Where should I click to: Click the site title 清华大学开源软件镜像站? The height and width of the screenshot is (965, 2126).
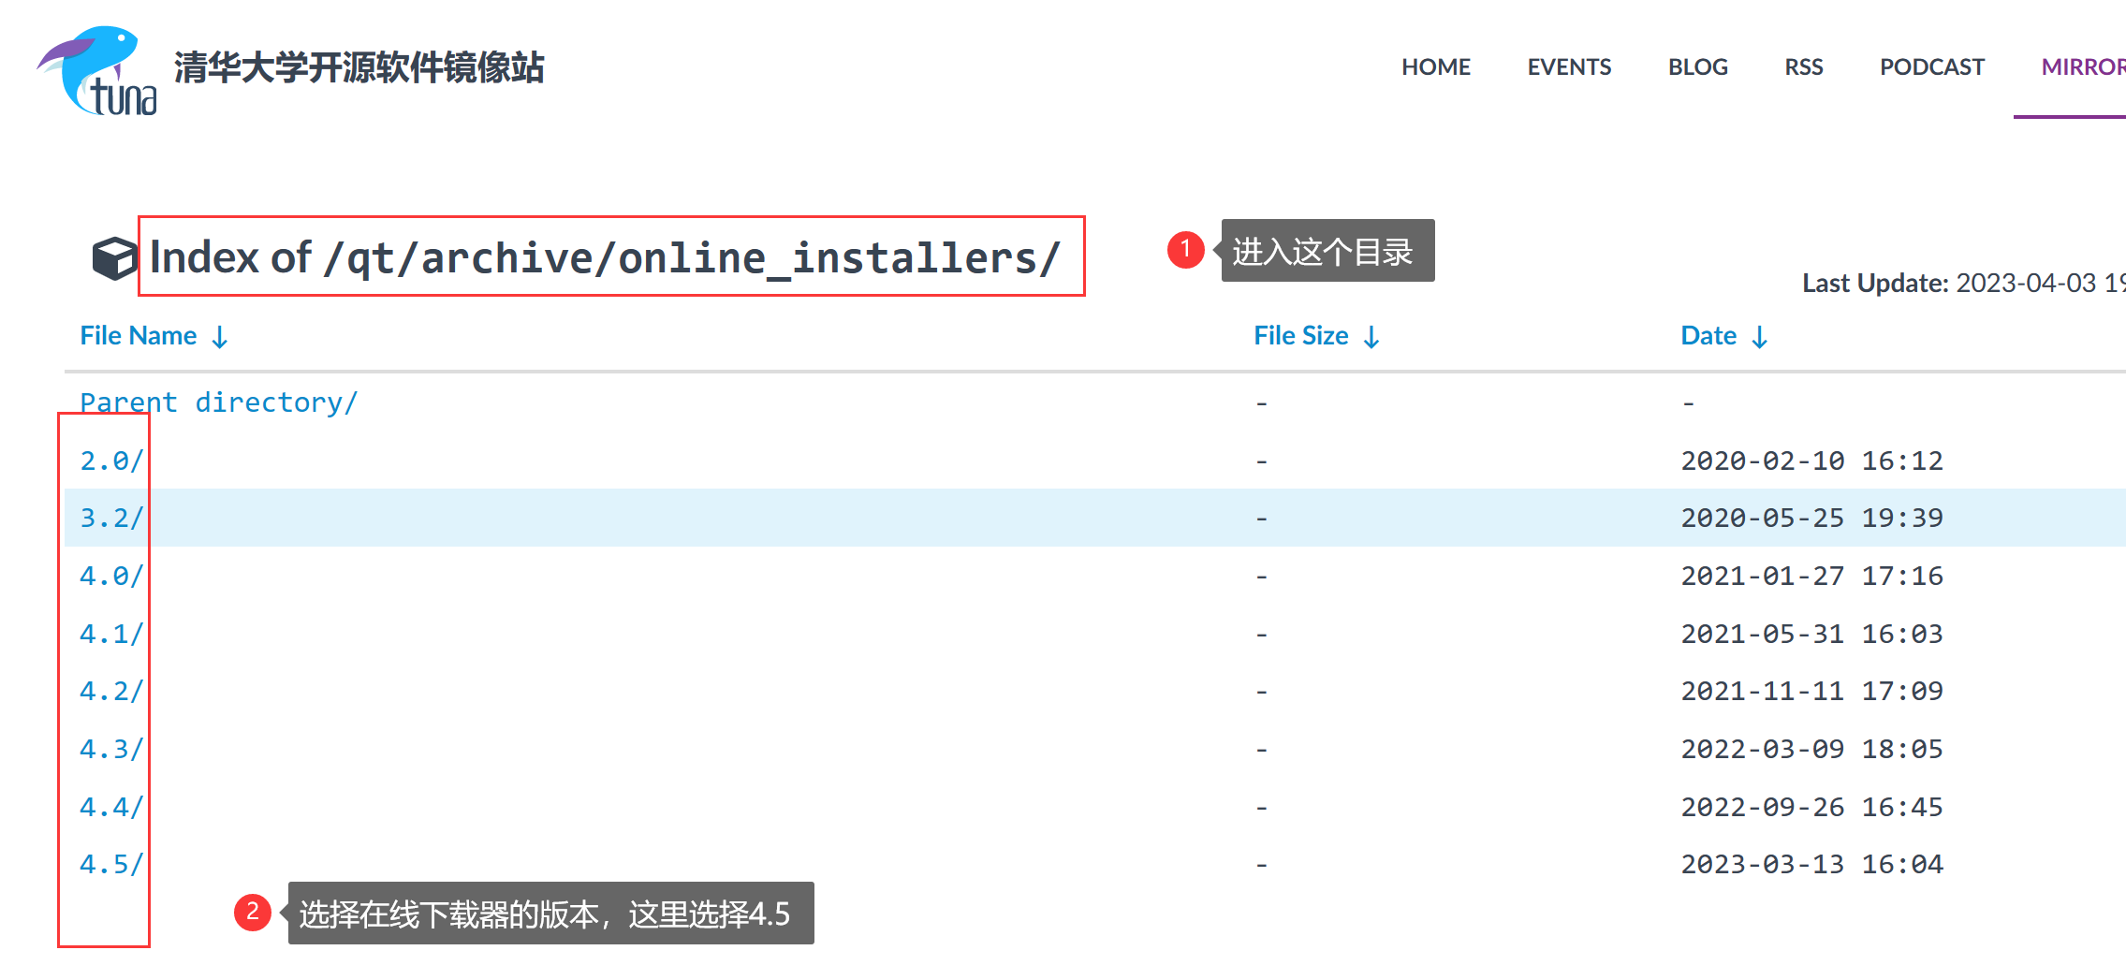pyautogui.click(x=359, y=67)
